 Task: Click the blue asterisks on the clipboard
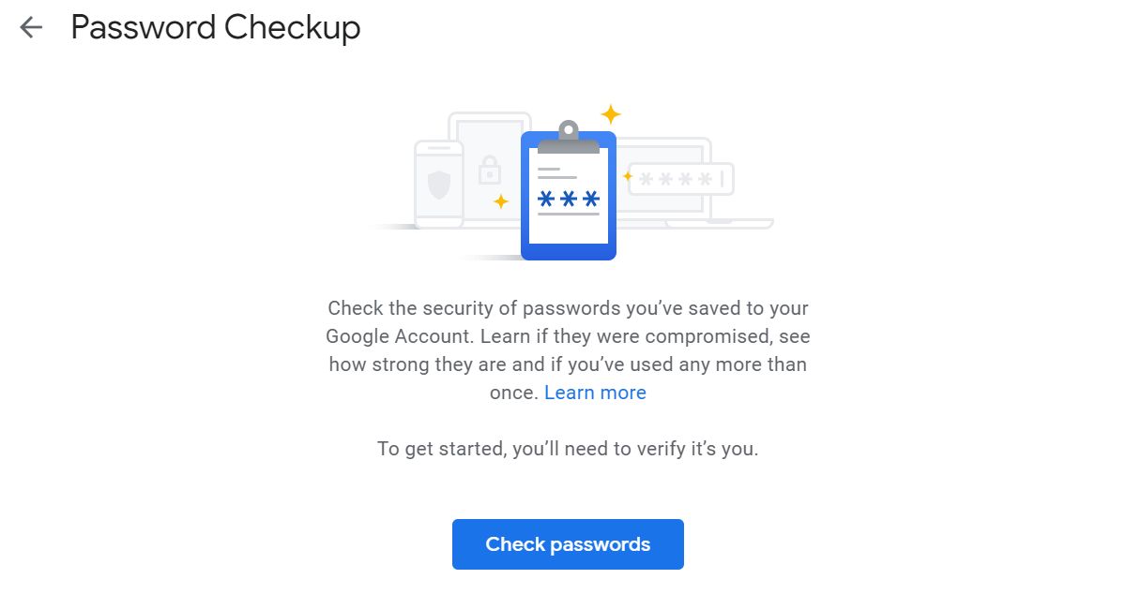568,199
